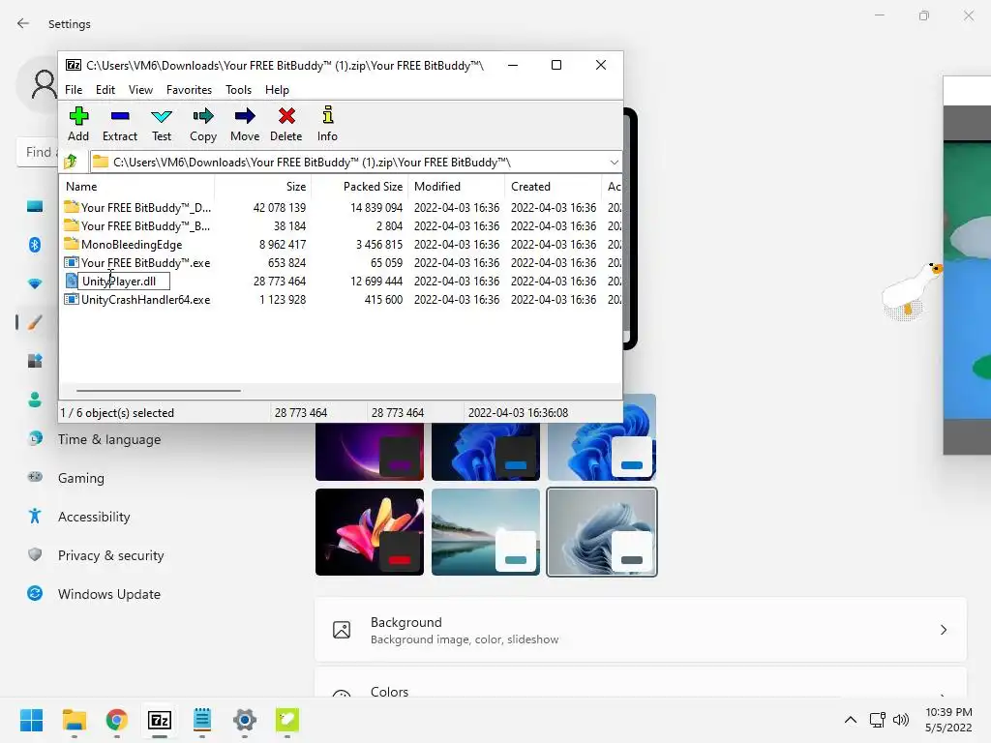991x743 pixels.
Task: Click the 3 456 815 packed size cell
Action: coord(378,245)
